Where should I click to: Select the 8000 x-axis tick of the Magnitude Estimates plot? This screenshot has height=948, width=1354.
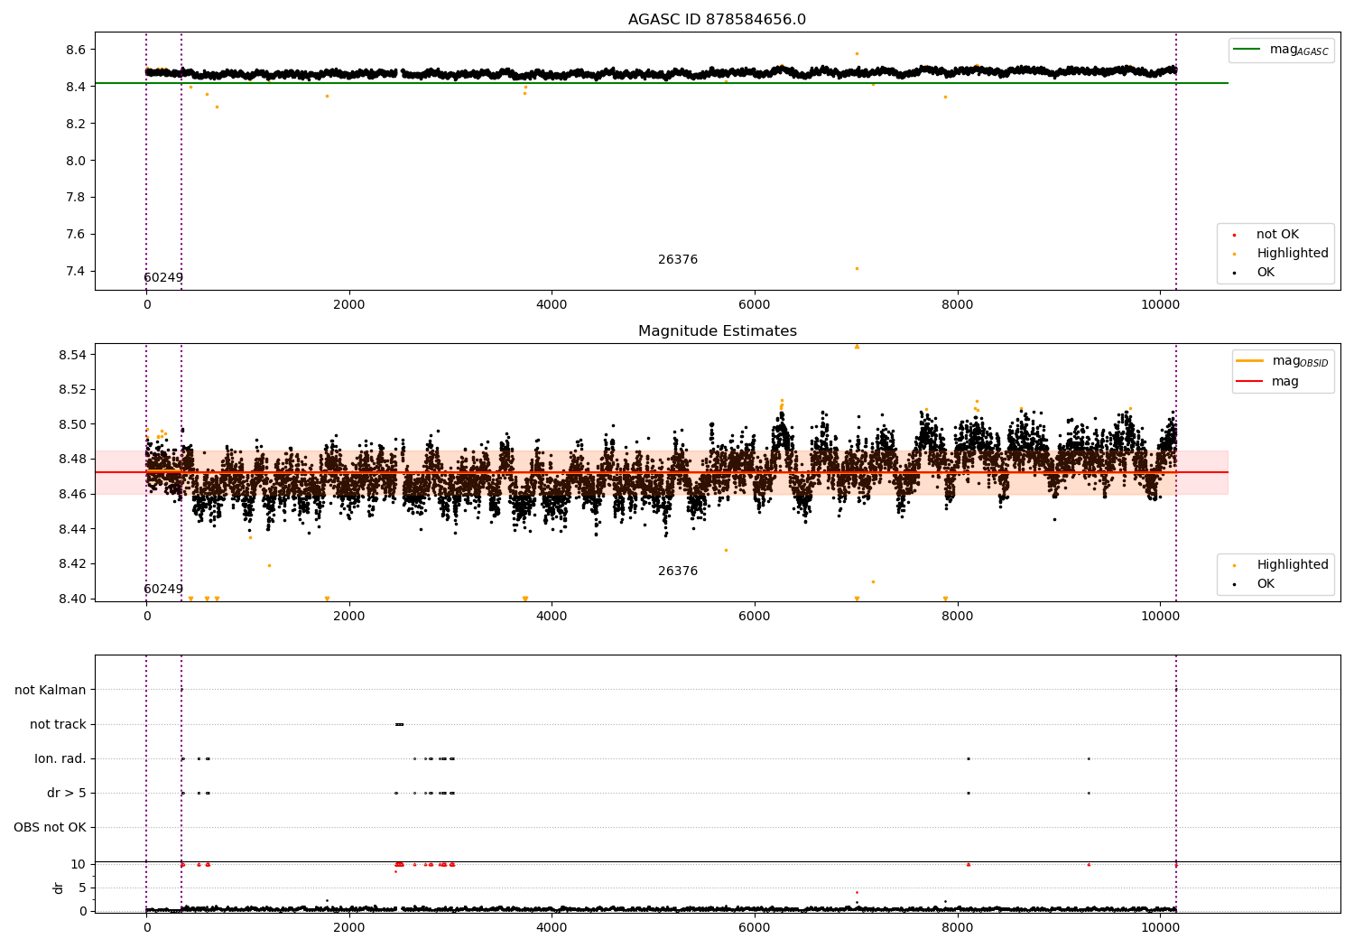957,616
